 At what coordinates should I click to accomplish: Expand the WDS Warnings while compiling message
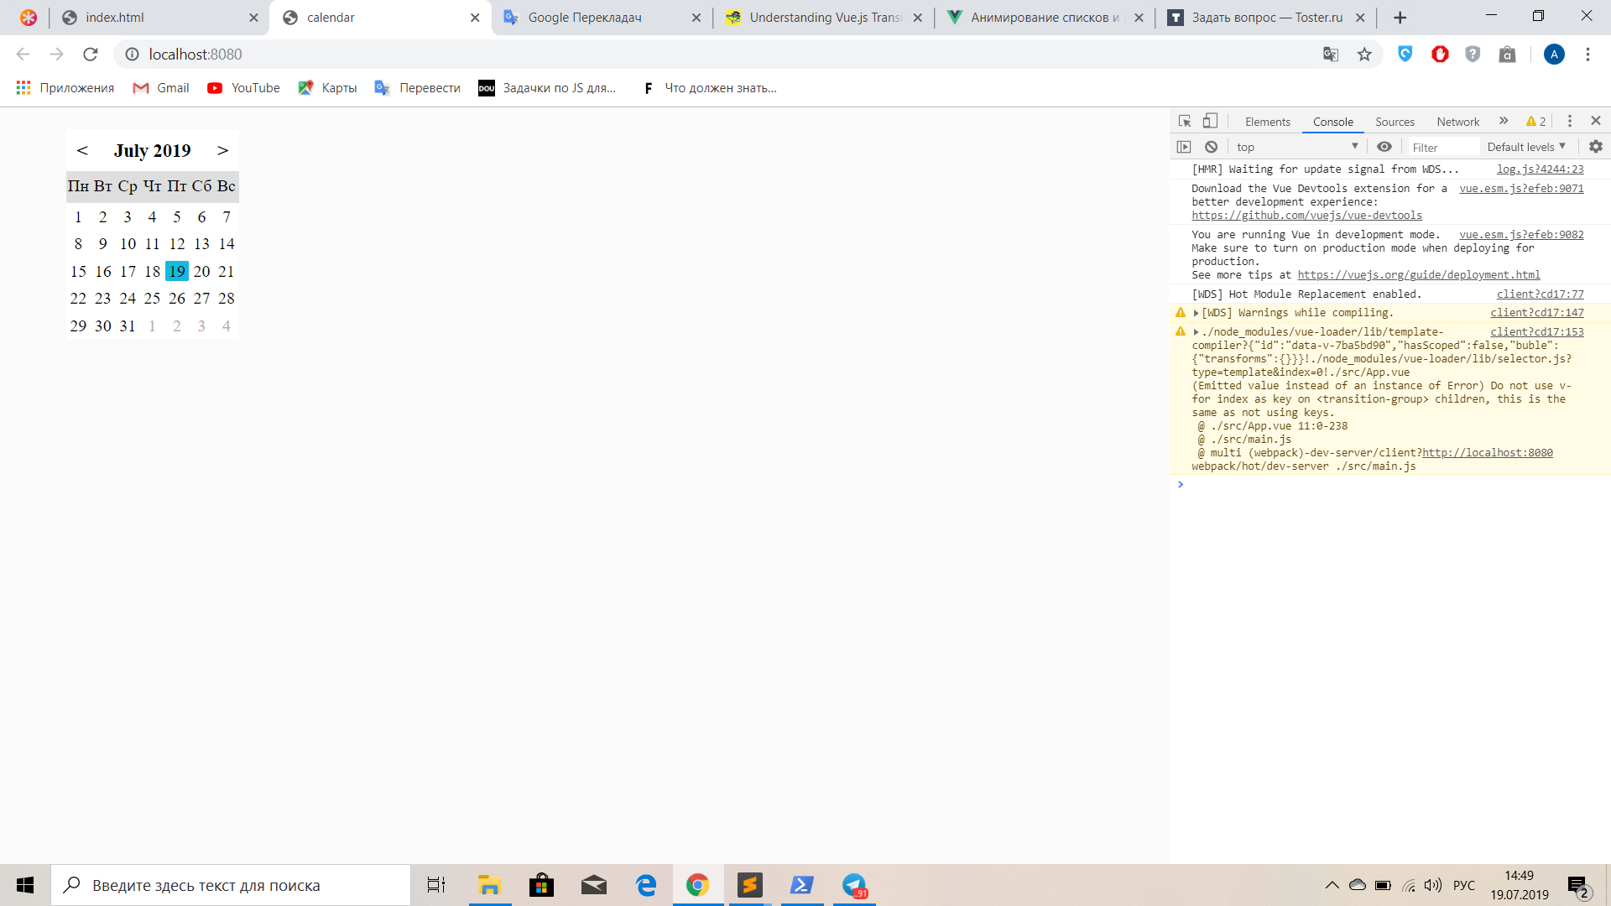point(1197,313)
